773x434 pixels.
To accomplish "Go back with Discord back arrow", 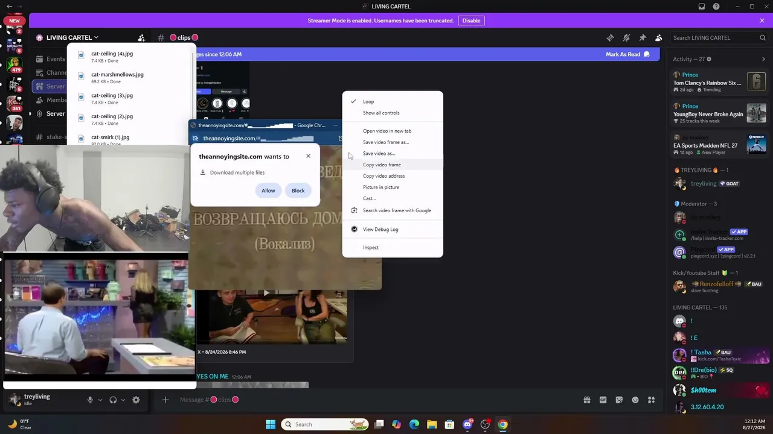I will (x=9, y=6).
